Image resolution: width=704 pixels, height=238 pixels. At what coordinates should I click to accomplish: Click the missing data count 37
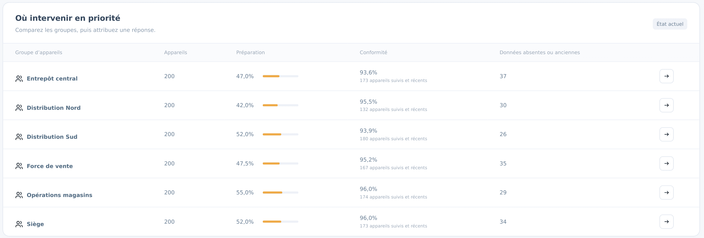503,76
